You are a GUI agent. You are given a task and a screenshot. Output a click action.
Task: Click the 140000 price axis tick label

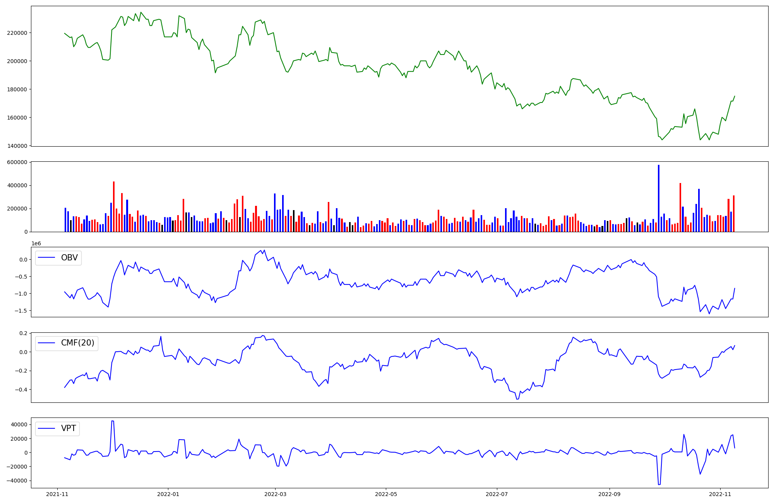pos(17,146)
